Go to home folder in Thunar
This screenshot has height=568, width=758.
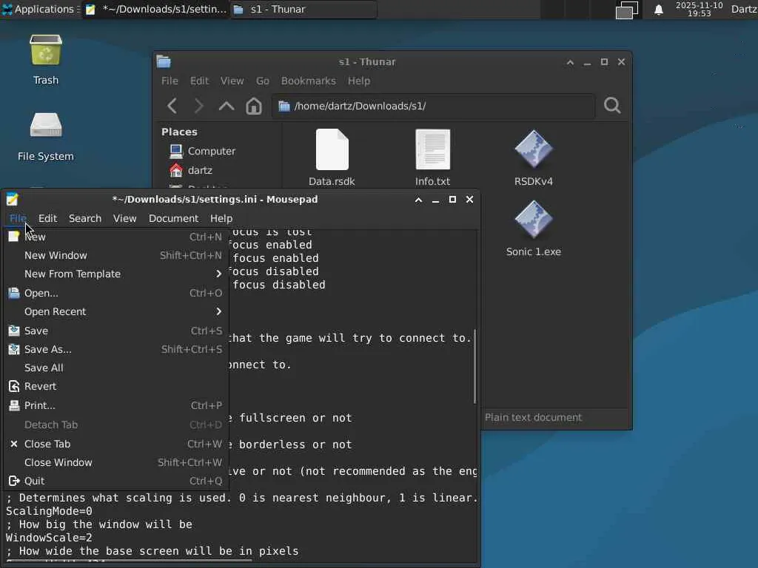(254, 106)
